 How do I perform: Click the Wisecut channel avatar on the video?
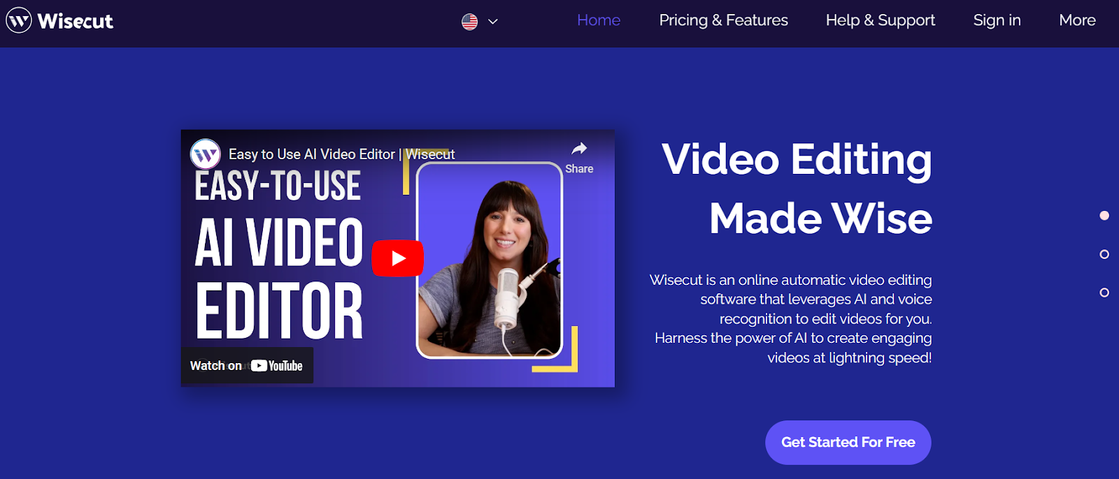(206, 154)
